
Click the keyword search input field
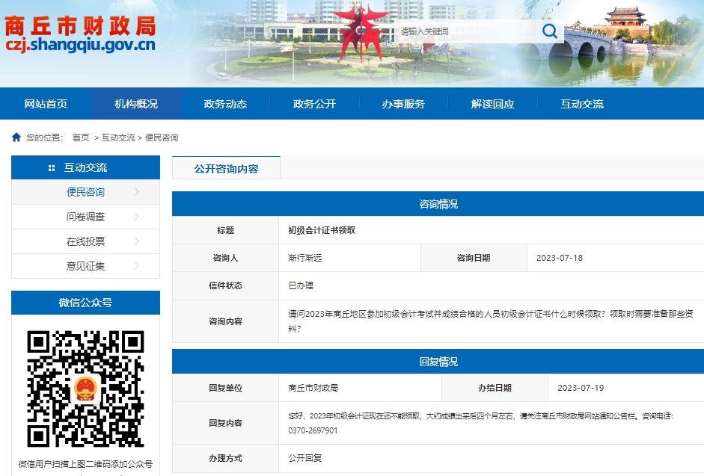coord(464,31)
